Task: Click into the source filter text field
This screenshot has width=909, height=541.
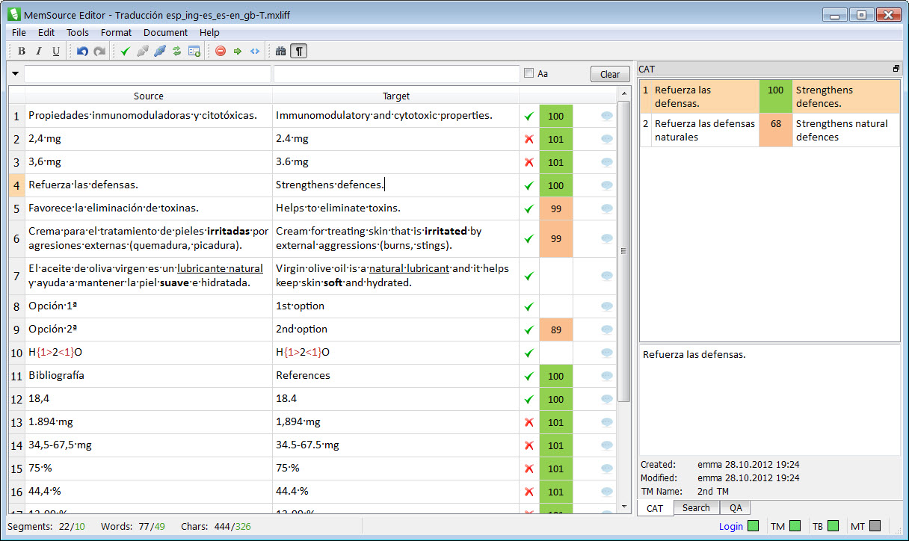Action: 147,74
